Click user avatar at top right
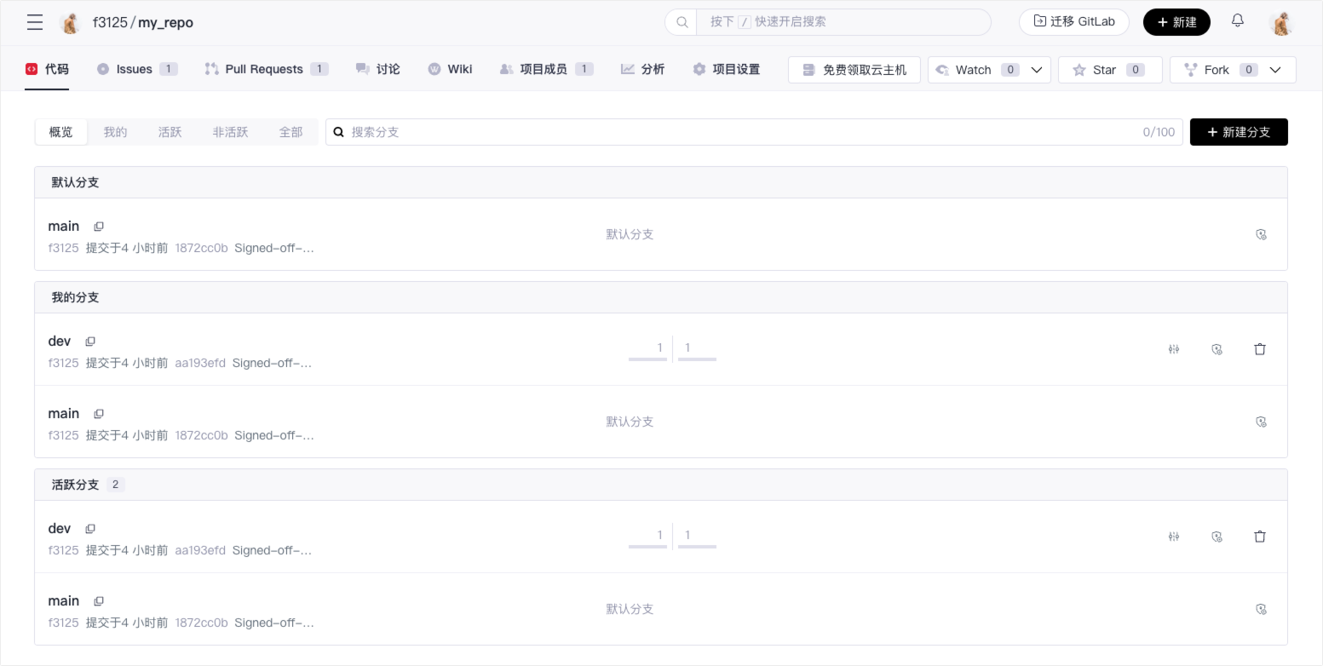Viewport: 1323px width, 666px height. [1280, 23]
